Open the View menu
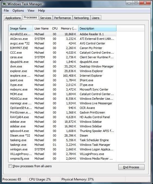 [x=31, y=11]
